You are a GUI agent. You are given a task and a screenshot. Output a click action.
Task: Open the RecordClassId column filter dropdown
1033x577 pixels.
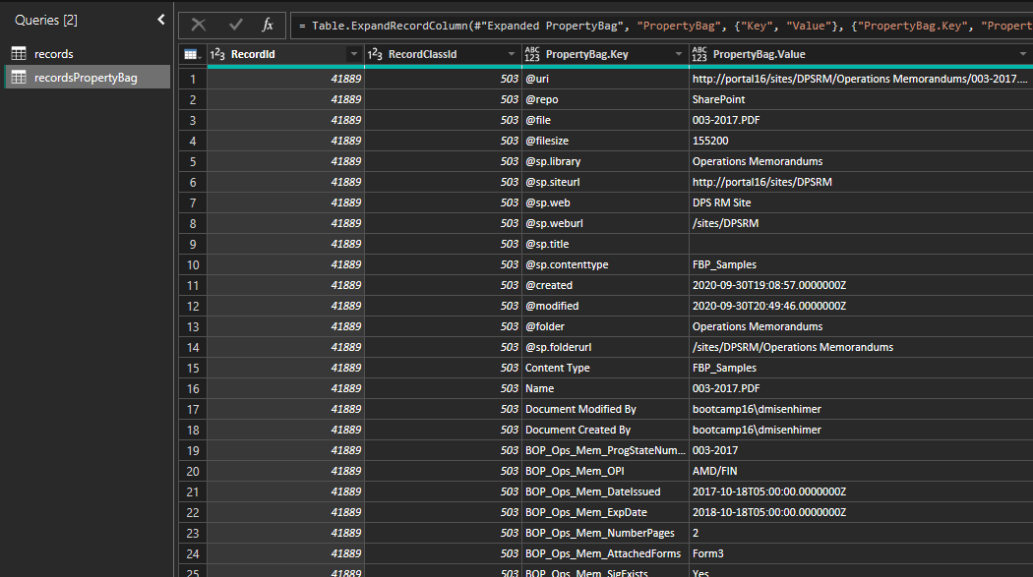[x=511, y=55]
